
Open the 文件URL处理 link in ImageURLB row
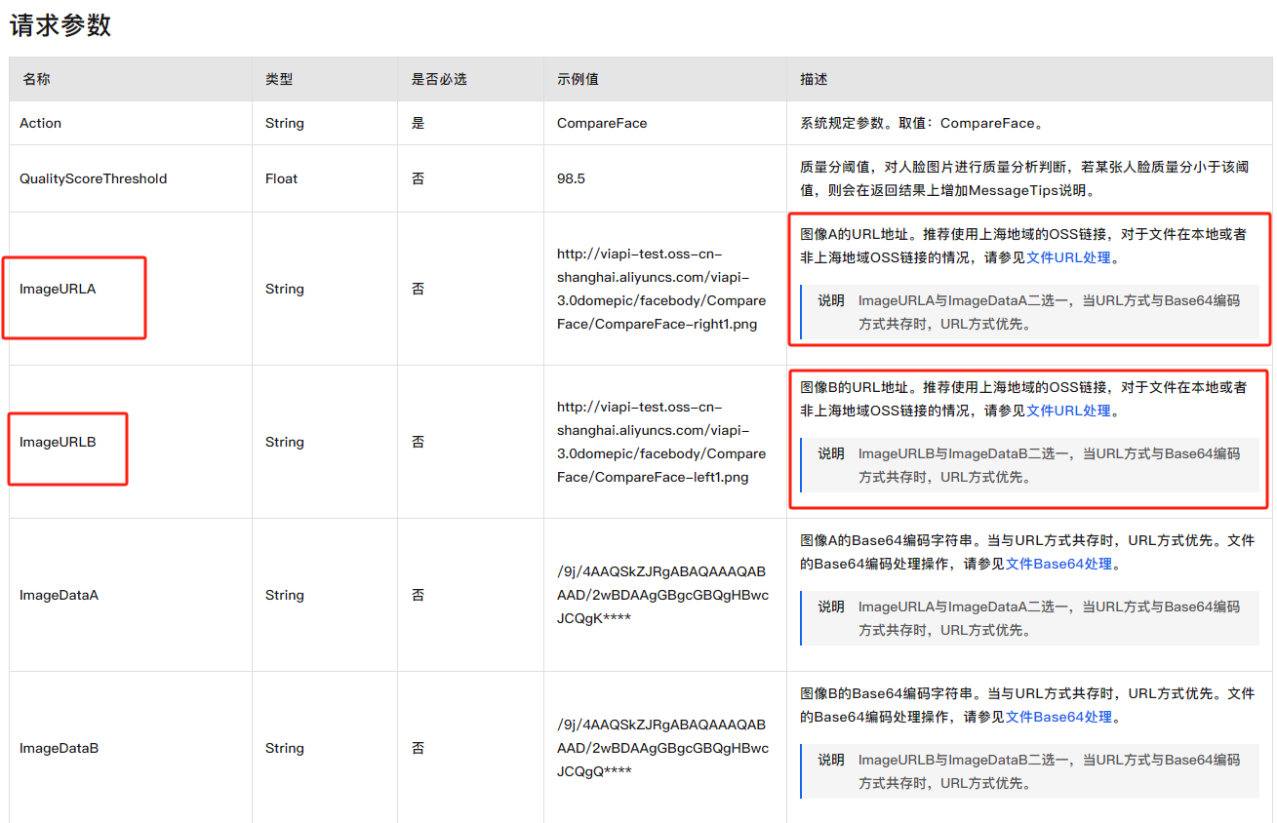coord(1068,411)
